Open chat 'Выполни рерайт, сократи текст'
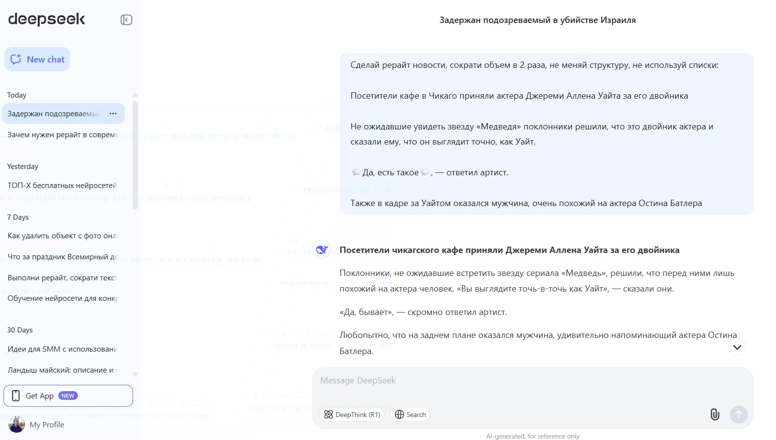 (x=63, y=278)
